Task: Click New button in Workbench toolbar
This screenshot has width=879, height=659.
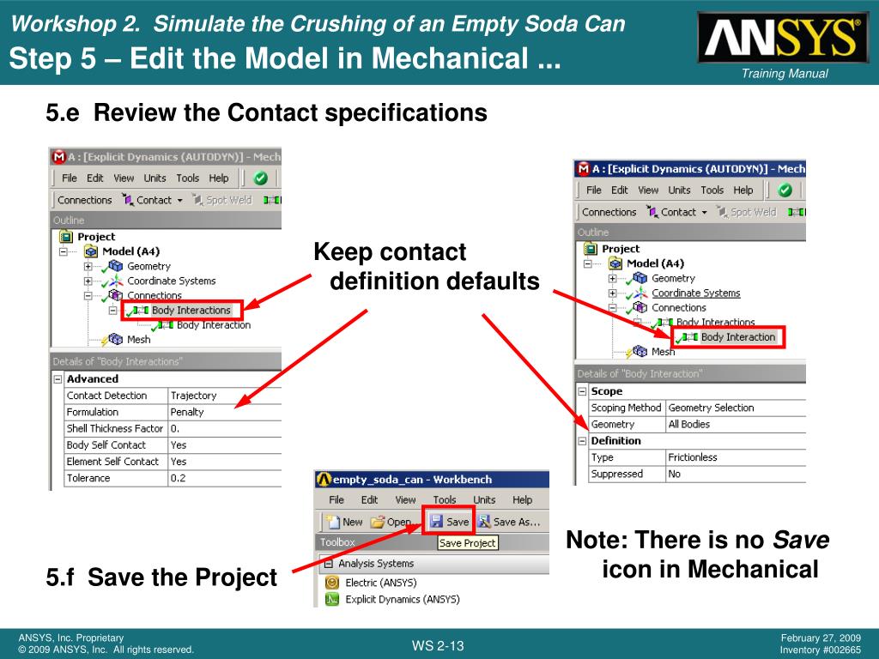Action: coord(345,522)
